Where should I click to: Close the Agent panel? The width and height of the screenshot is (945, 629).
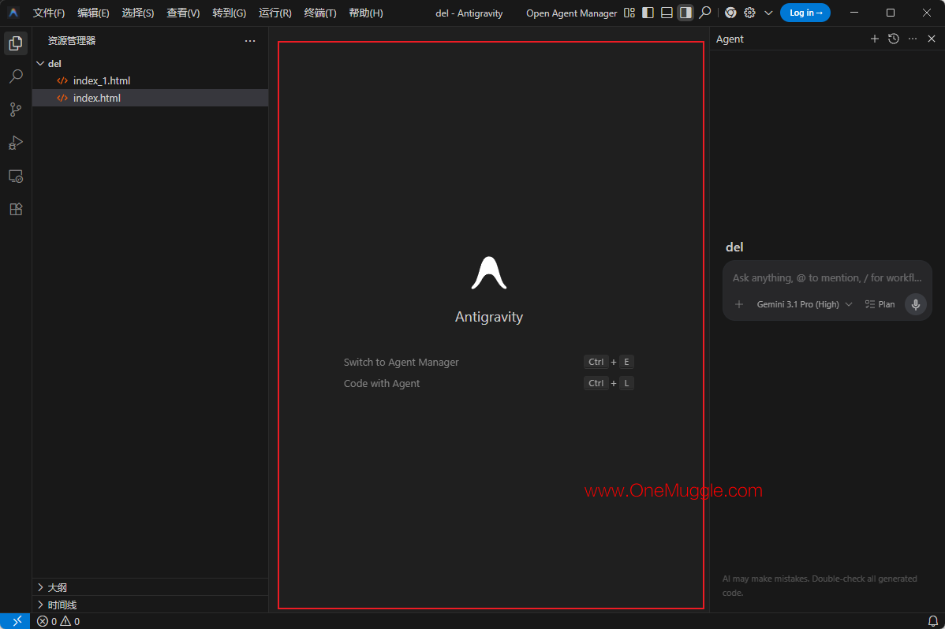tap(931, 39)
